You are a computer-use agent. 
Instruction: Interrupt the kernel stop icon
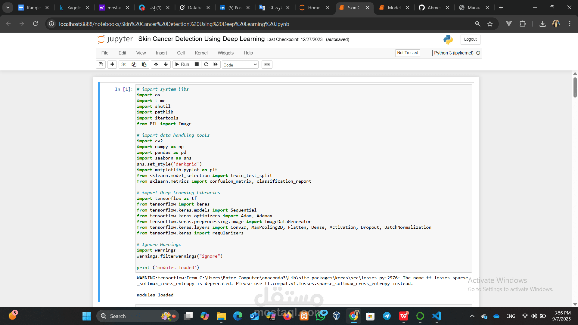pos(197,64)
